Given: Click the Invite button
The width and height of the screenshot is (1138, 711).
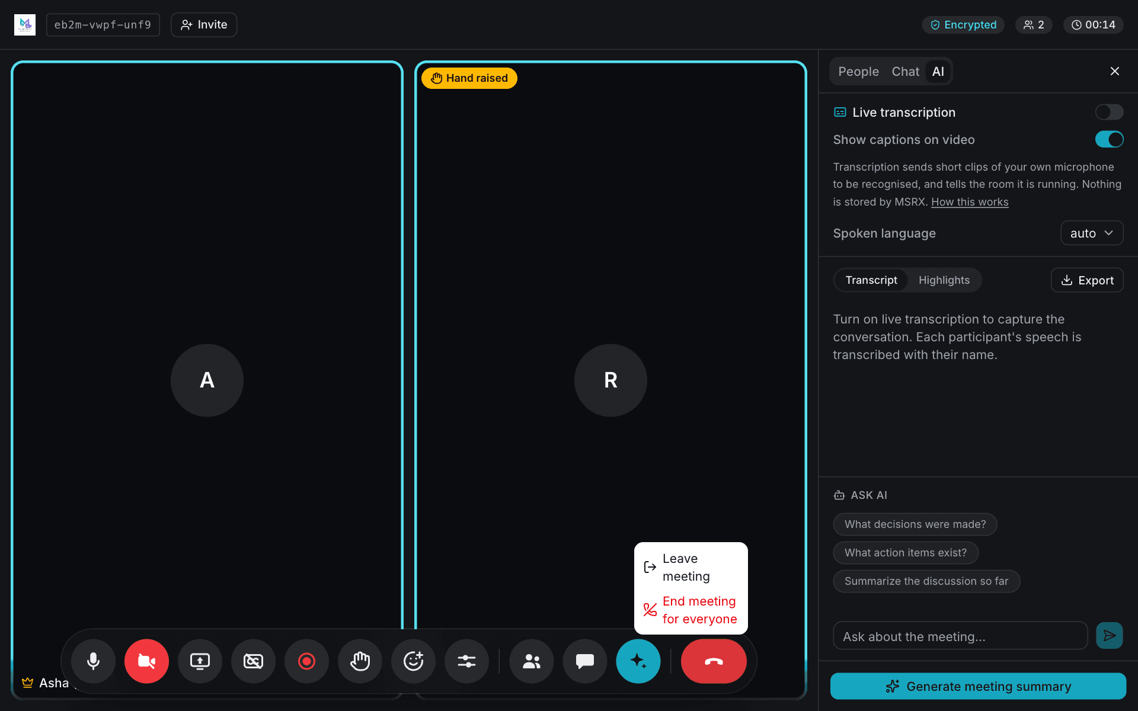Looking at the screenshot, I should pyautogui.click(x=204, y=25).
